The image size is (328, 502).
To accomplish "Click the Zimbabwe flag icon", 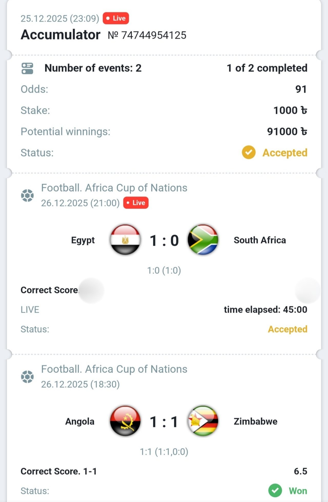I will click(203, 421).
